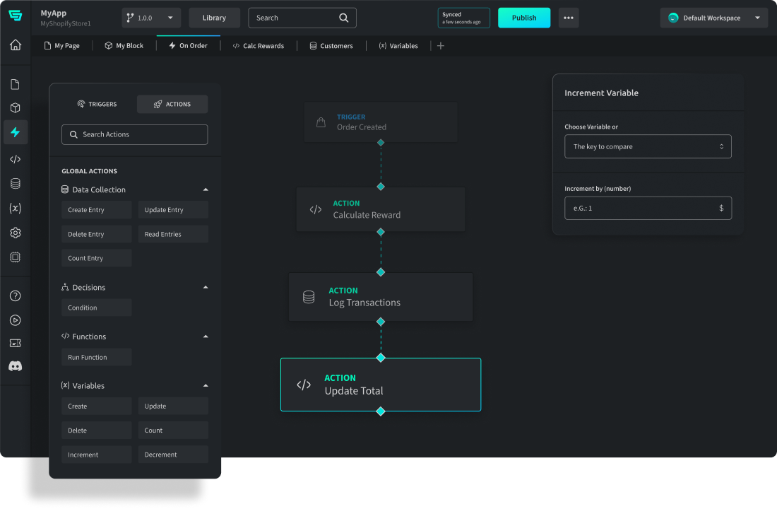Image resolution: width=777 pixels, height=509 pixels.
Task: Add a Run Function action
Action: [96, 357]
